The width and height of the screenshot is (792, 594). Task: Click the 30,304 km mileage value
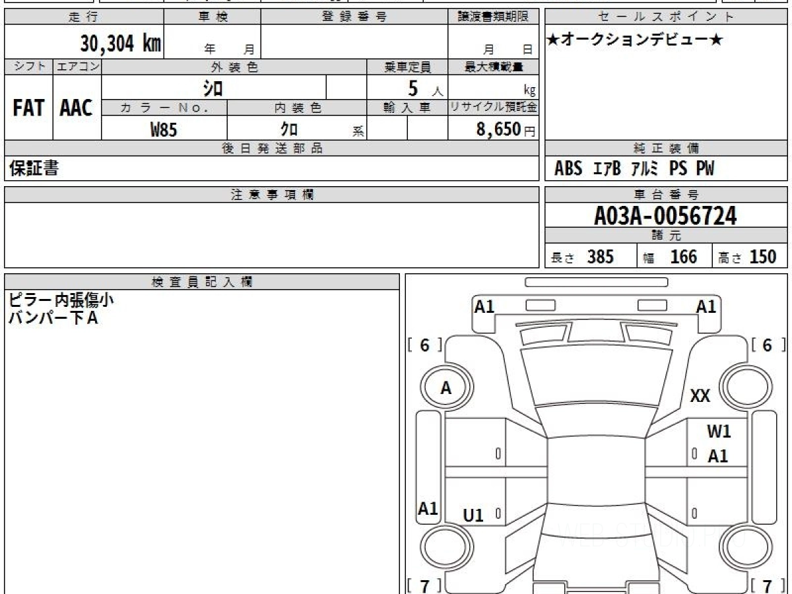click(121, 44)
